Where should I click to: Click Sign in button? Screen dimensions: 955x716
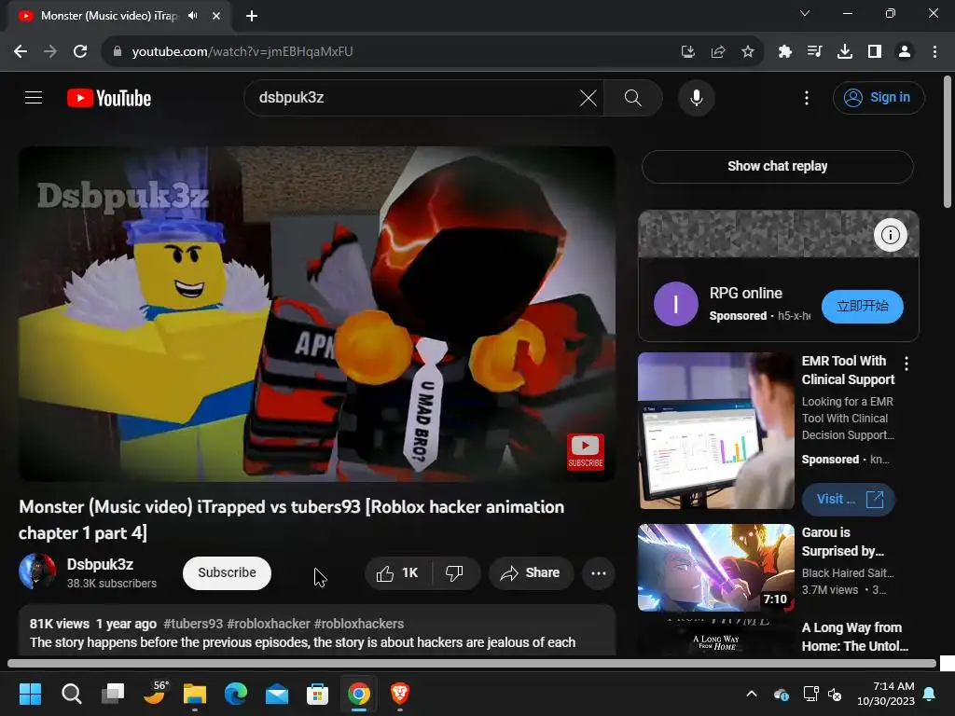(x=879, y=97)
